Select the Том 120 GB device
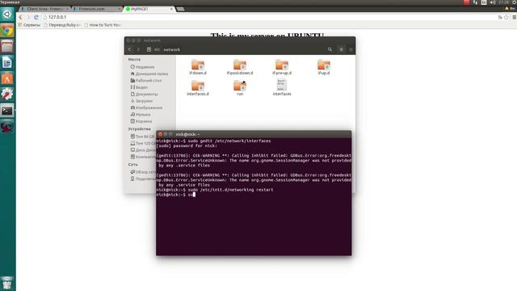The height and width of the screenshot is (291, 517). click(142, 143)
